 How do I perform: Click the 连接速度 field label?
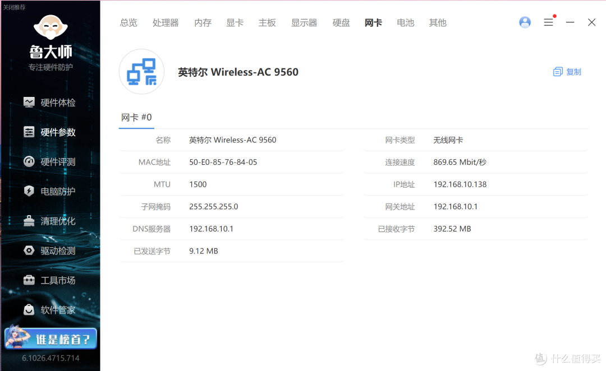[400, 163]
